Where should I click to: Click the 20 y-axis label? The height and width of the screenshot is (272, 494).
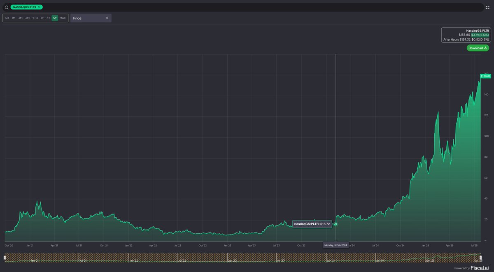486,220
